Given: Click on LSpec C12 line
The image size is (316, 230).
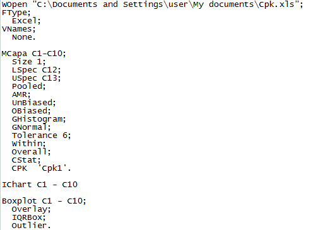Looking at the screenshot, I should pos(37,70).
